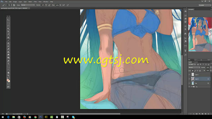Select the History Brush tool

click(8, 46)
